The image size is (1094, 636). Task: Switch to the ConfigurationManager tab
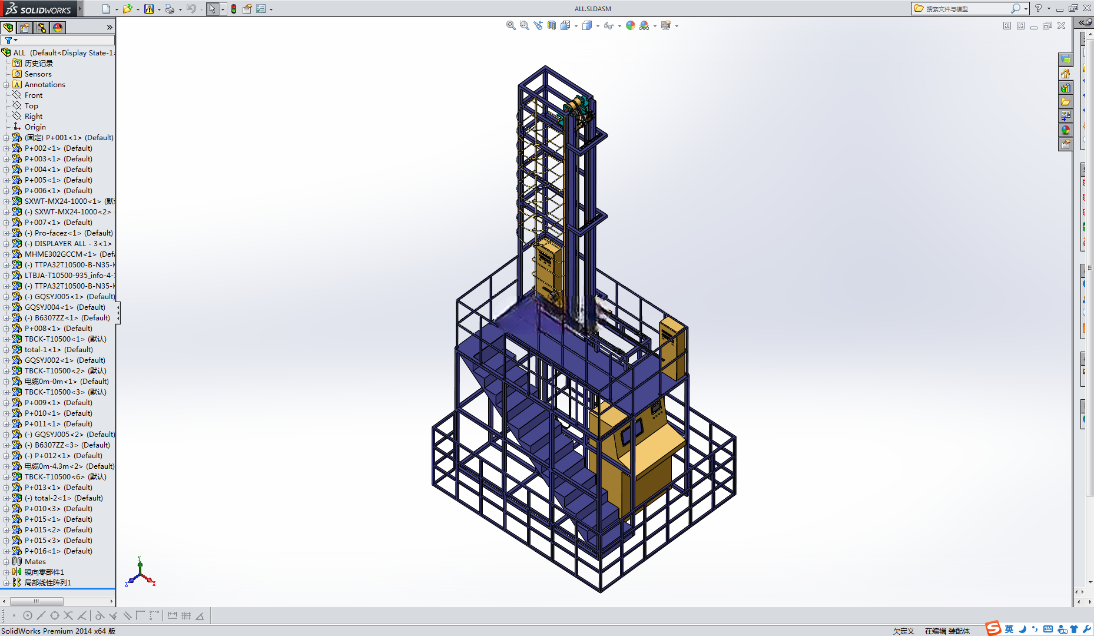tap(41, 28)
